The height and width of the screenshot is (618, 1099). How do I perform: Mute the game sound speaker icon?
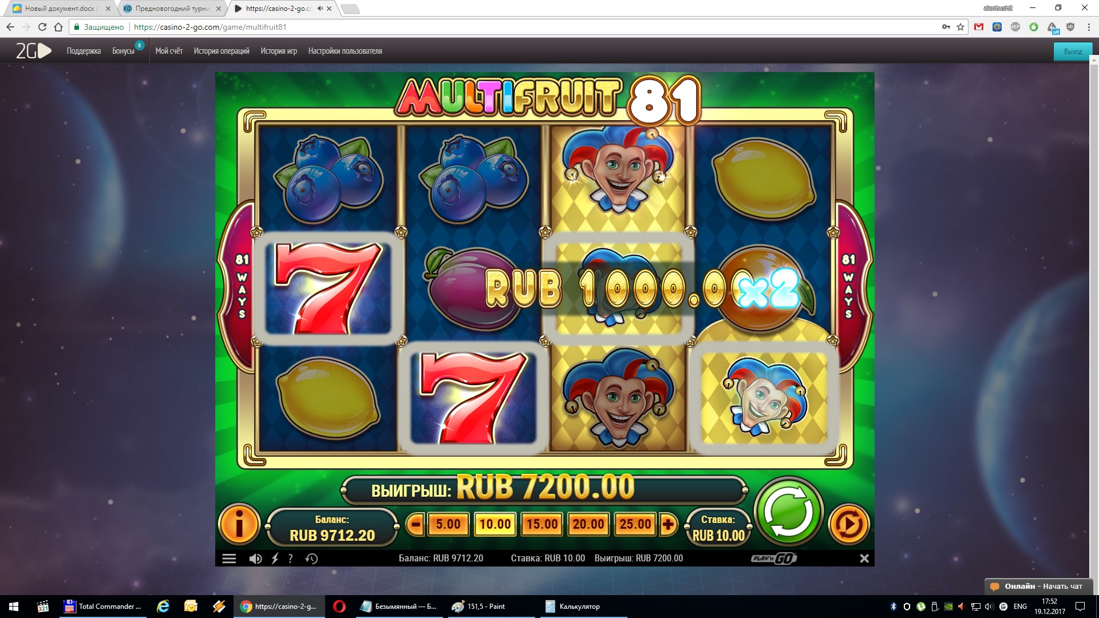(255, 558)
